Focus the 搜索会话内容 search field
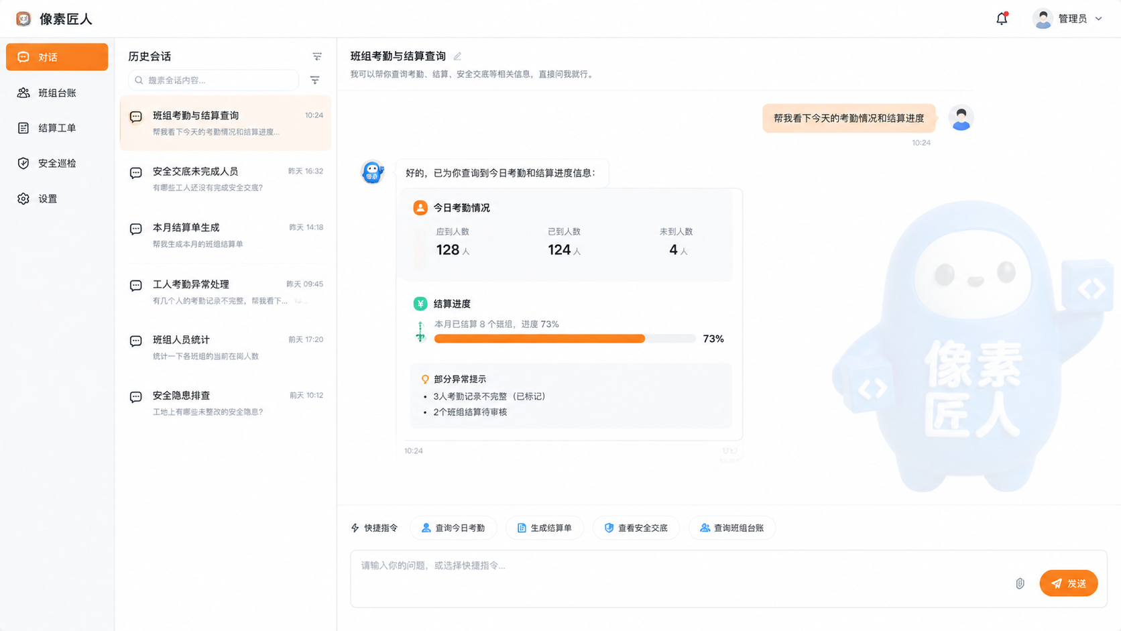The image size is (1121, 631). 213,80
